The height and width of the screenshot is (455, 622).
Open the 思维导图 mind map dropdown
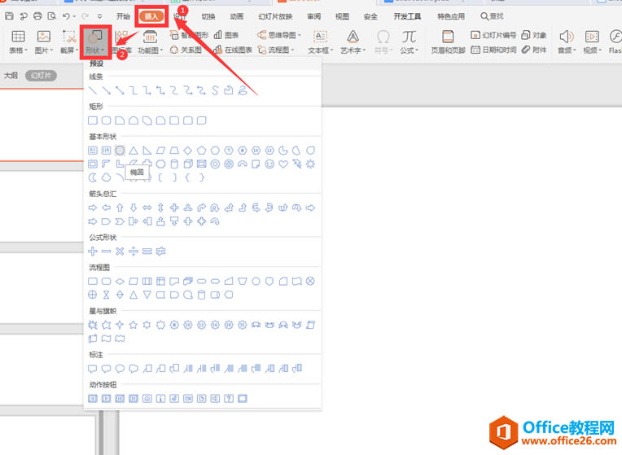(279, 35)
